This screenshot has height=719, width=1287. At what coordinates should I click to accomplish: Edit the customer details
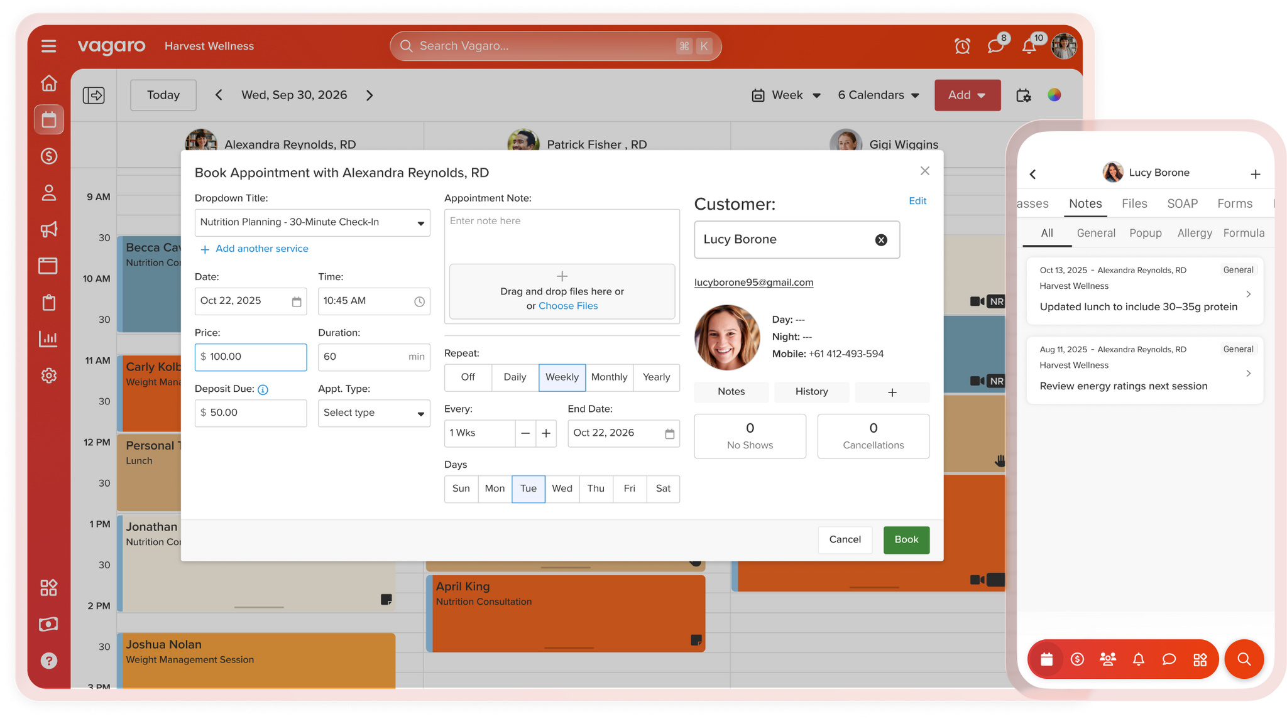click(x=917, y=201)
